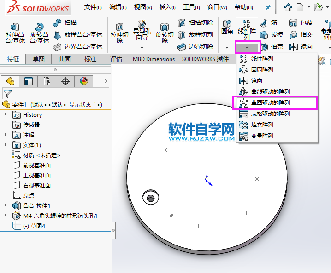This screenshot has height=273, width=331.
Task: Click the 镜向 mirror button in ribbon
Action: pyautogui.click(x=301, y=46)
